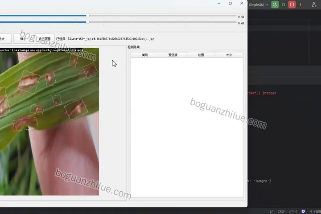The width and height of the screenshot is (321, 214).
Task: Open the IDE's three-dot more actions menu
Action: [x=300, y=4]
